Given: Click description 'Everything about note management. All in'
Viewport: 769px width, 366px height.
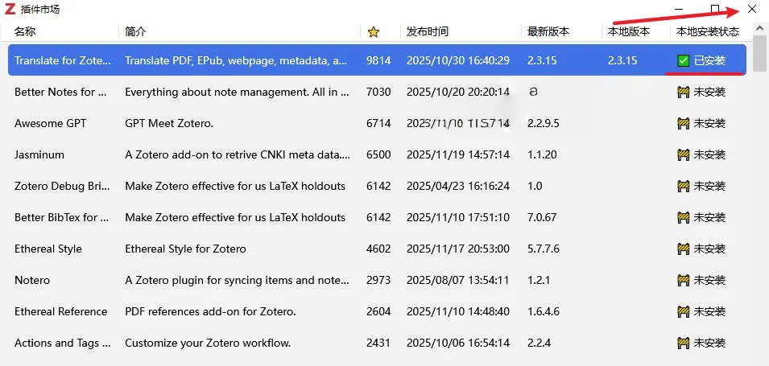Looking at the screenshot, I should click(238, 93).
